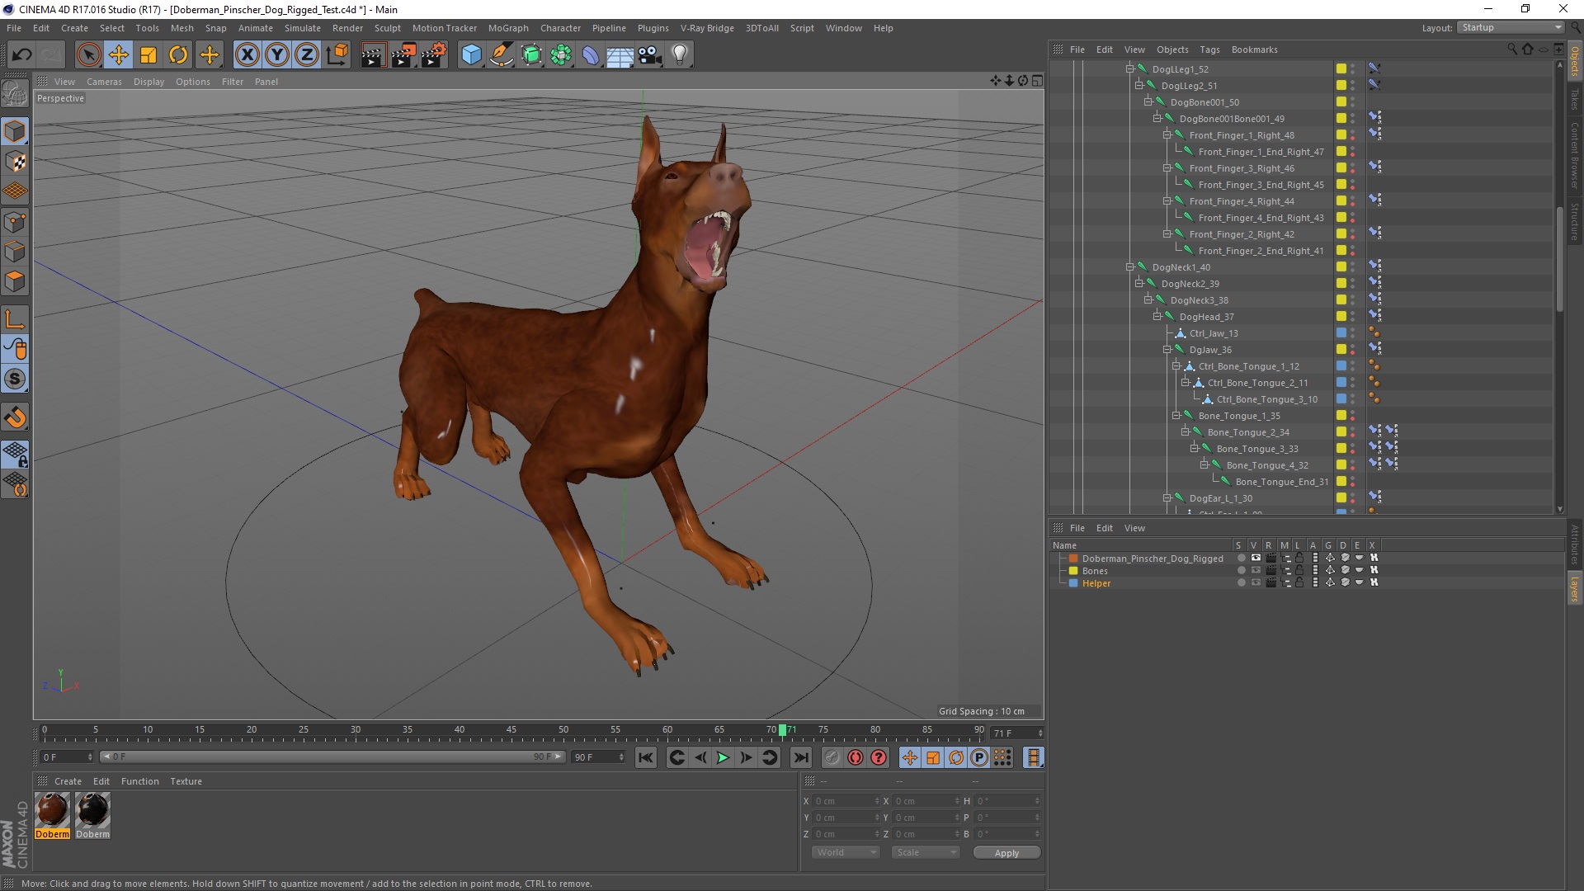Image resolution: width=1584 pixels, height=891 pixels.
Task: Select the Scale tool
Action: pyautogui.click(x=148, y=55)
